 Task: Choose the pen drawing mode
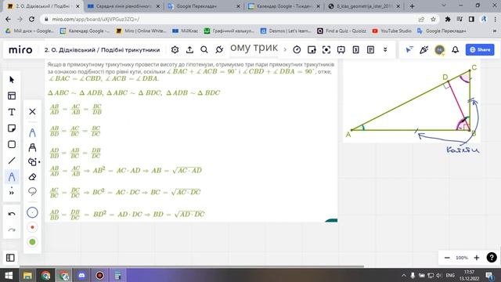click(32, 132)
